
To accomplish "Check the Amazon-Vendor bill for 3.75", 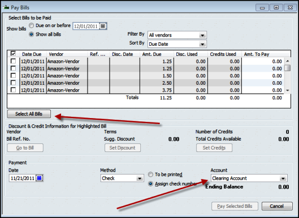I will [x=13, y=90].
